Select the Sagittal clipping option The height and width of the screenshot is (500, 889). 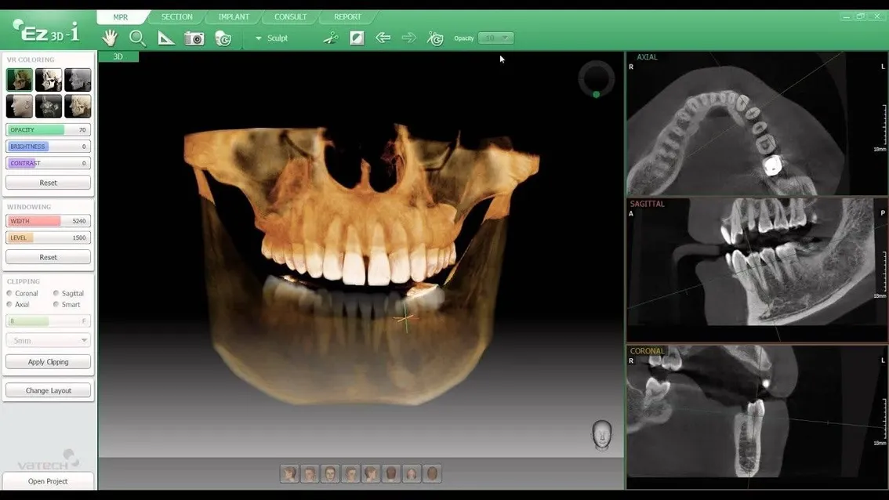click(56, 293)
